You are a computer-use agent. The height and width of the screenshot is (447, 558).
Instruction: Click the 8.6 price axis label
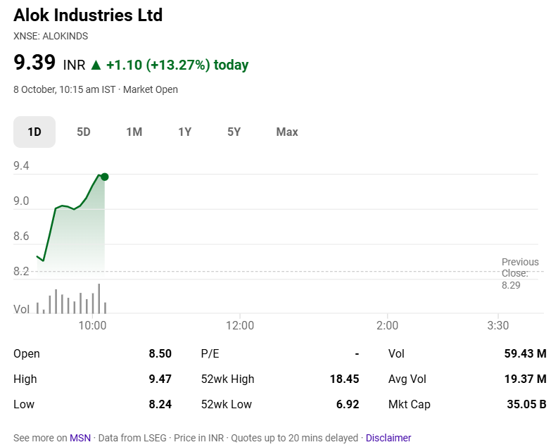[x=21, y=237]
